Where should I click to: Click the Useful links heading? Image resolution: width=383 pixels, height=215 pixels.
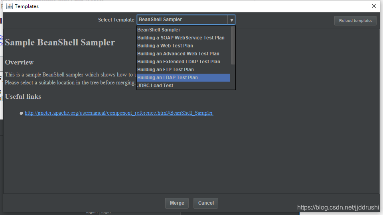[23, 96]
